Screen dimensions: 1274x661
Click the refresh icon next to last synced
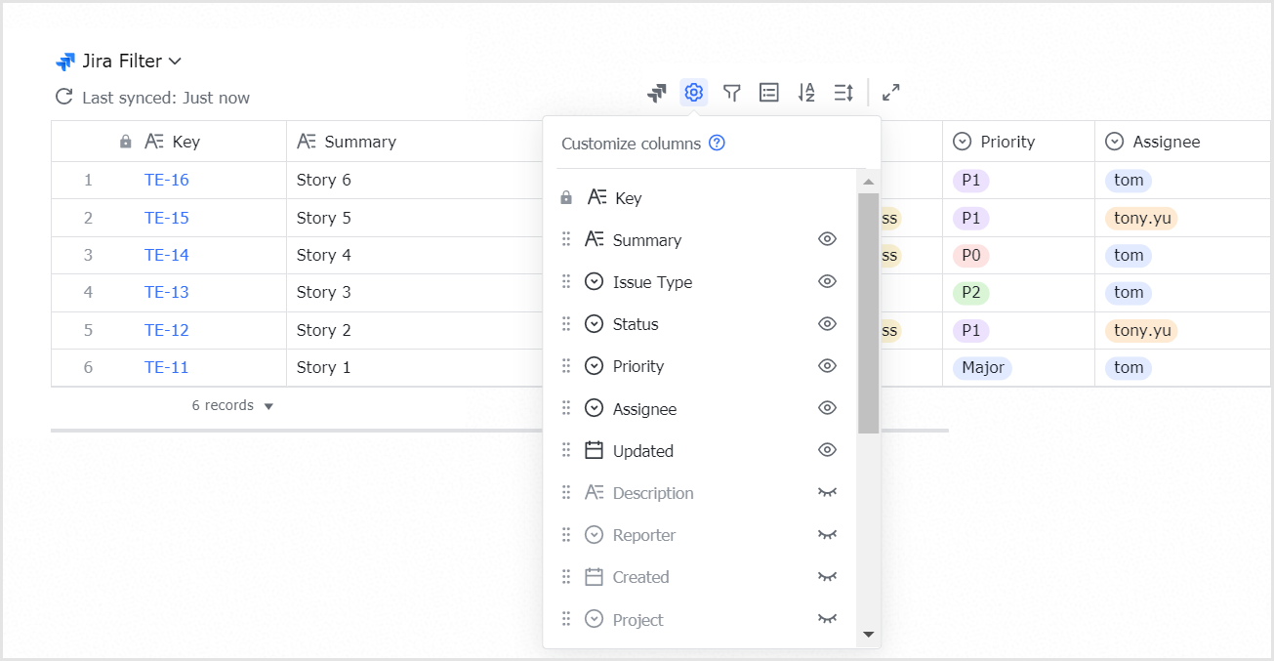pos(62,97)
